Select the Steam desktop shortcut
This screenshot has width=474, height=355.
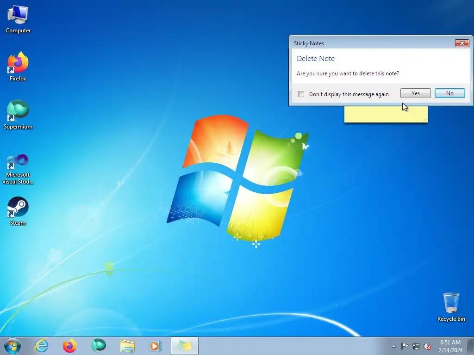coord(18,211)
